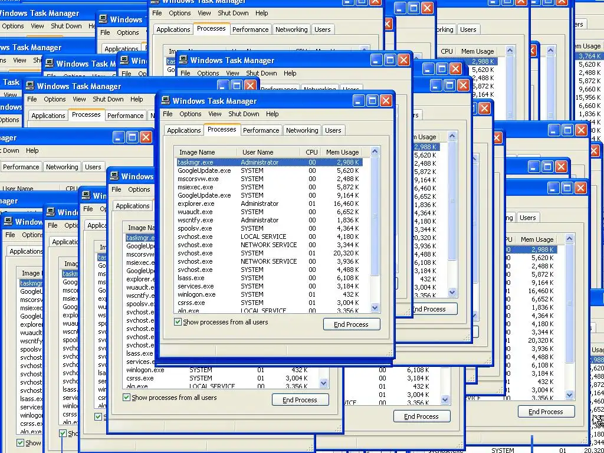The width and height of the screenshot is (604, 453).
Task: Open the Help menu in the frontmost Task Manager
Action: [x=272, y=114]
